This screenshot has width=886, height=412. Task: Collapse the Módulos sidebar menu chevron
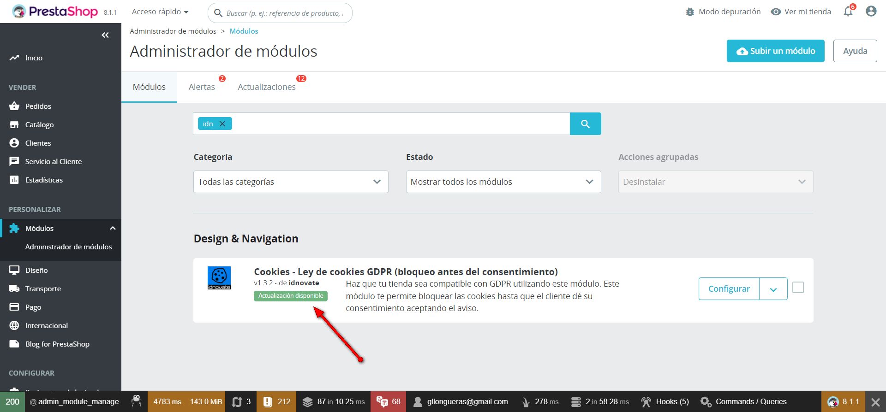point(113,228)
